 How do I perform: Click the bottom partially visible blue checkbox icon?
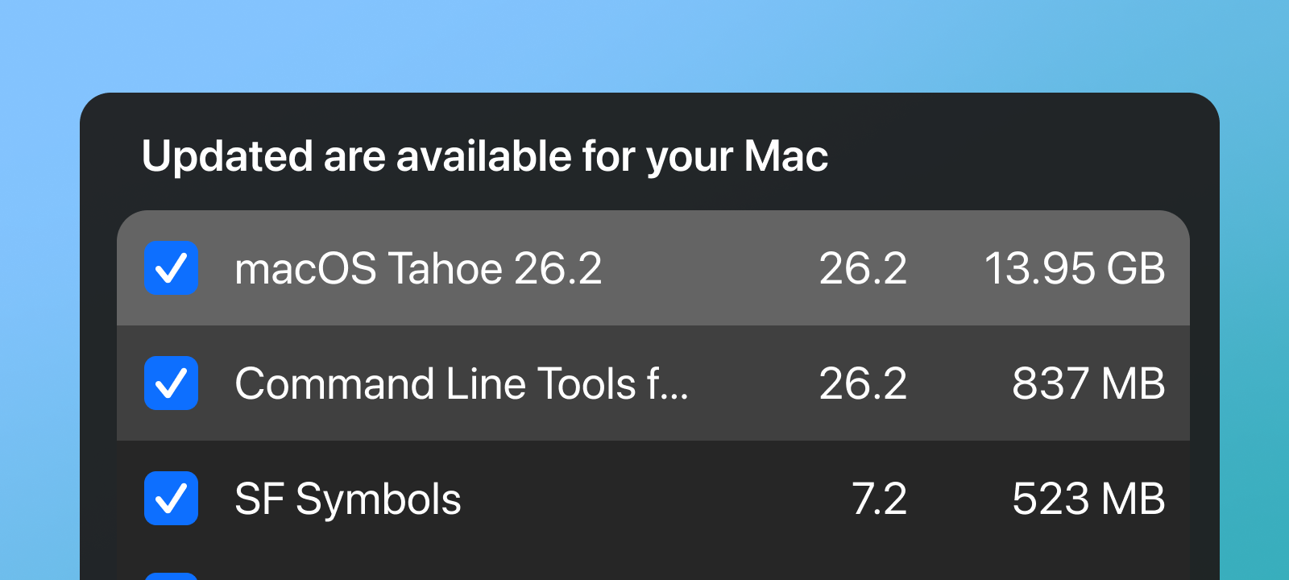(171, 576)
